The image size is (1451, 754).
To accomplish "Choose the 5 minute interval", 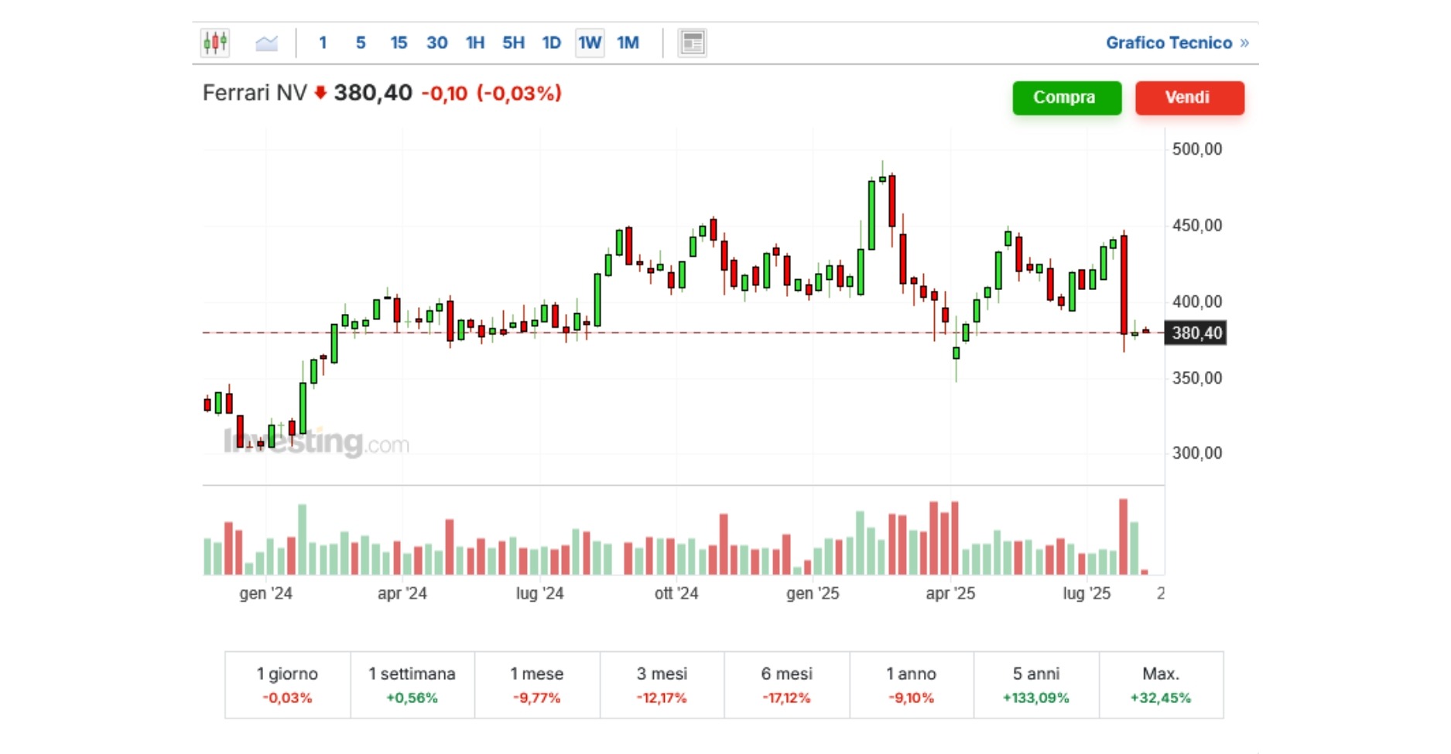I will (361, 43).
